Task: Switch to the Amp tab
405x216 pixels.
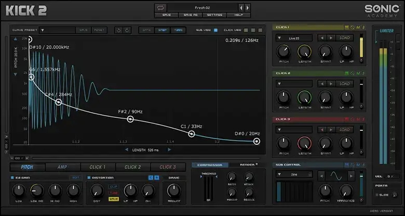Action: pyautogui.click(x=62, y=167)
